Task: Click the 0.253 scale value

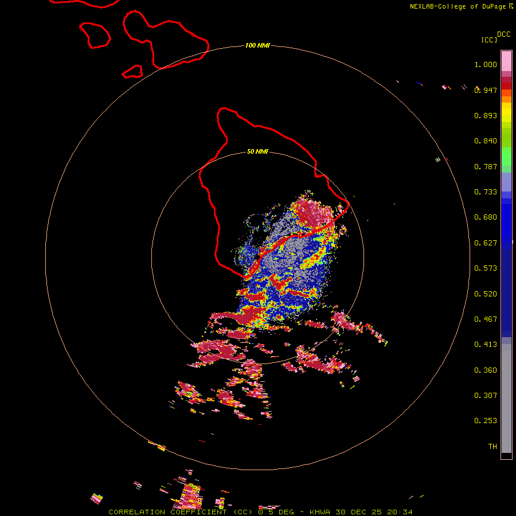Action: (486, 421)
